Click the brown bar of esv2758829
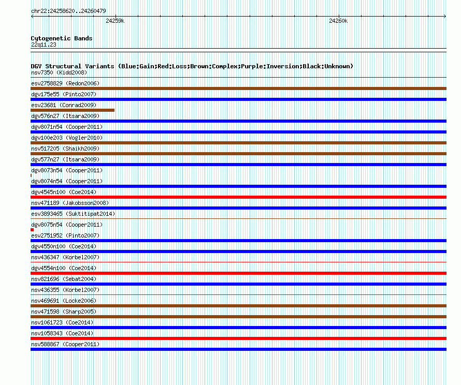 [238, 88]
